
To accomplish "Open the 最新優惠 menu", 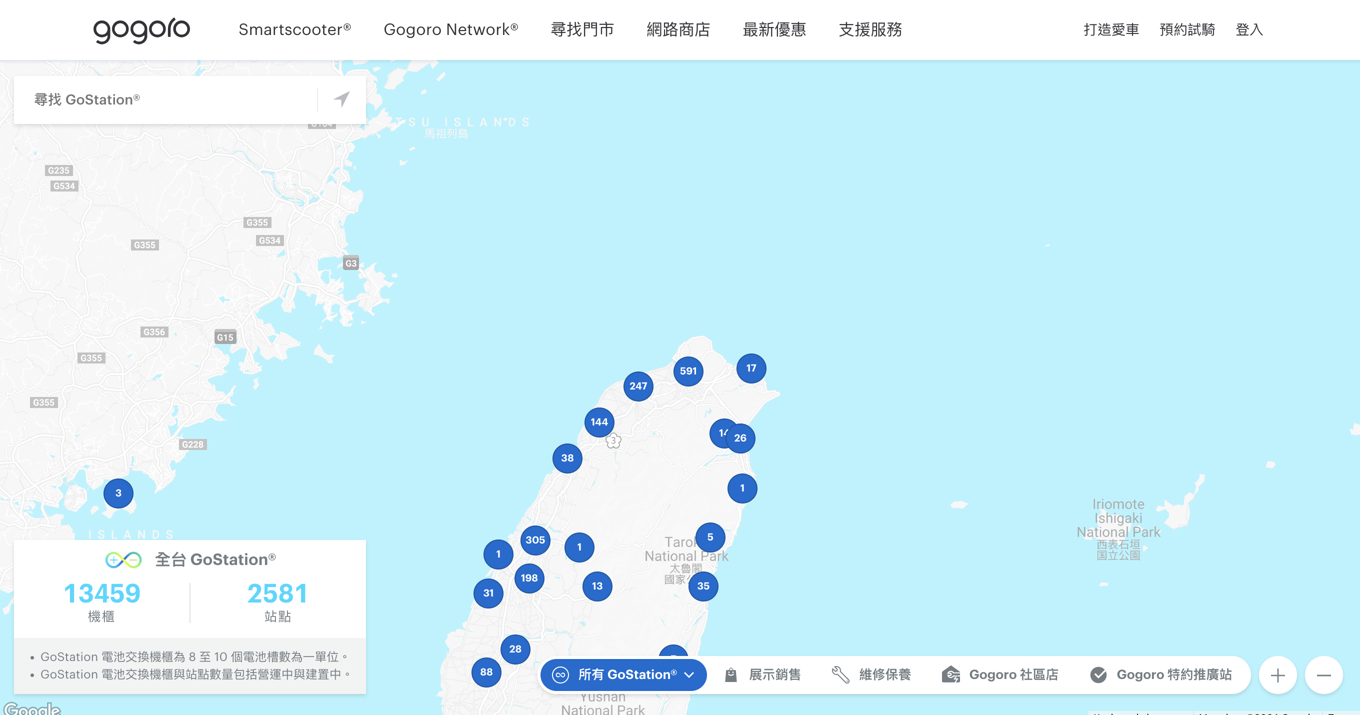I will pos(774,29).
